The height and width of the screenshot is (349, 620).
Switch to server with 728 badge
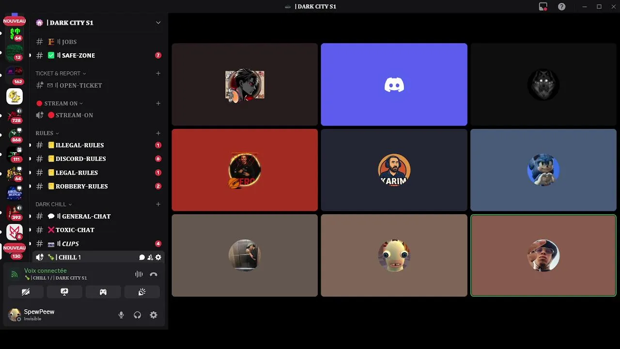(15, 116)
